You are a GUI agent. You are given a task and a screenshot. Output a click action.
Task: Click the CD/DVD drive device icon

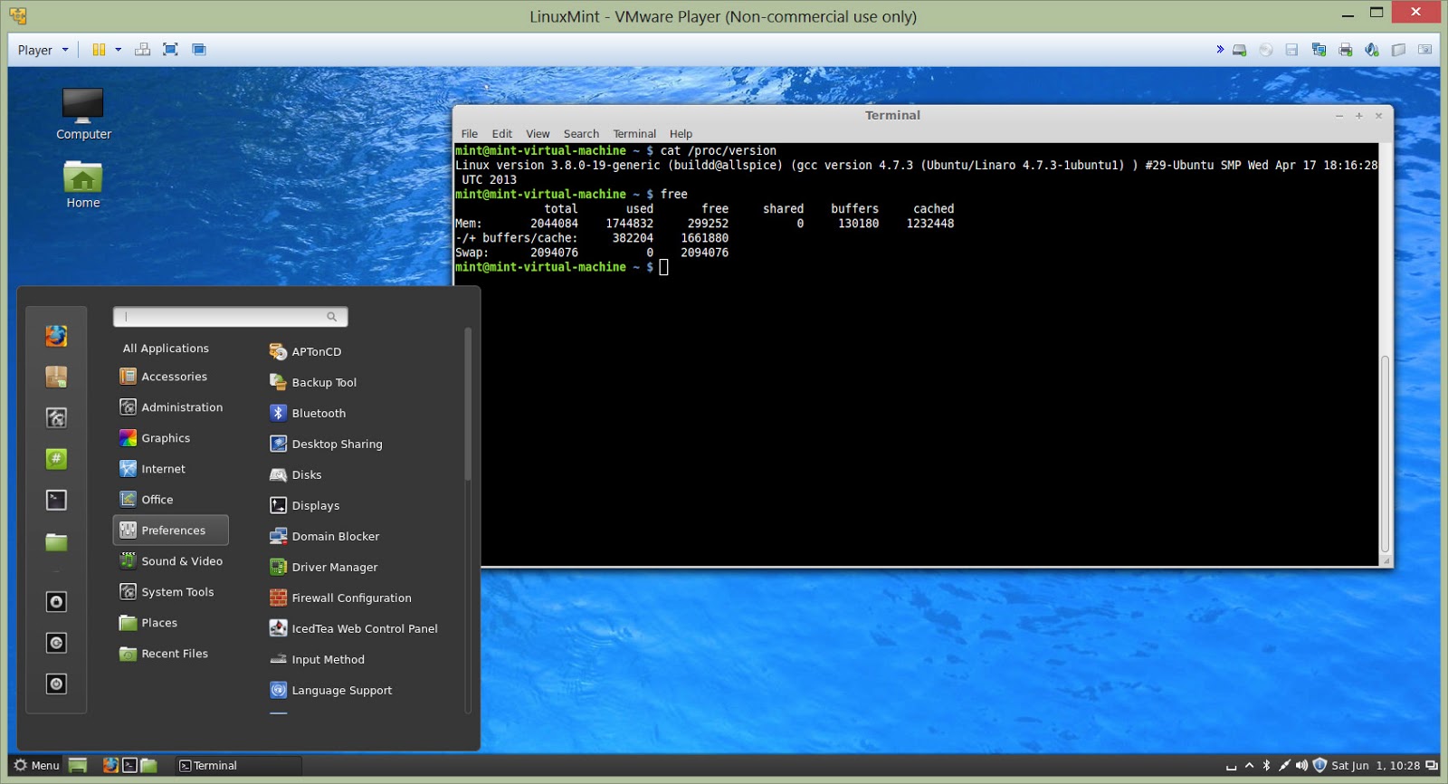(1266, 50)
